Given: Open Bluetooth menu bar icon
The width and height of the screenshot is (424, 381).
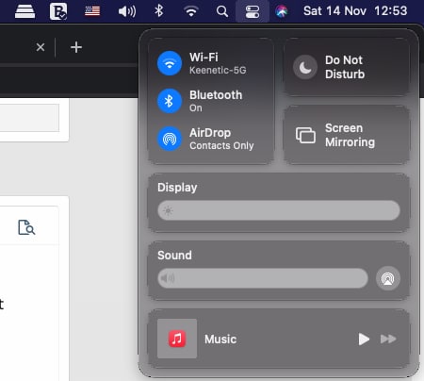Looking at the screenshot, I should coord(159,11).
